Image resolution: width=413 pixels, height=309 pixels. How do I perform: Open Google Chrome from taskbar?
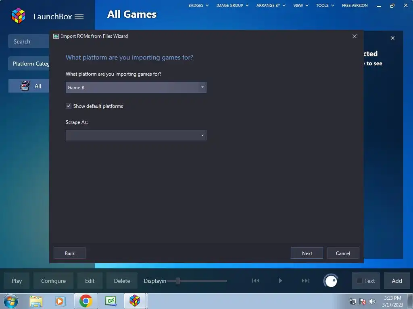click(86, 301)
